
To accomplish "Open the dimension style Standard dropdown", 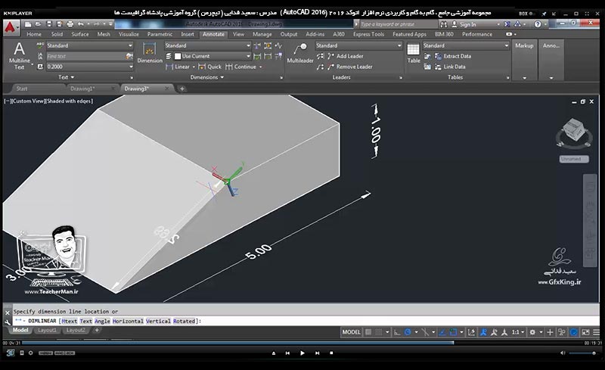I will click(207, 45).
